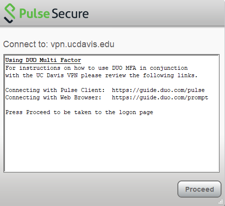
Task: Click the gray footer area left of Proceed
Action: 88,189
